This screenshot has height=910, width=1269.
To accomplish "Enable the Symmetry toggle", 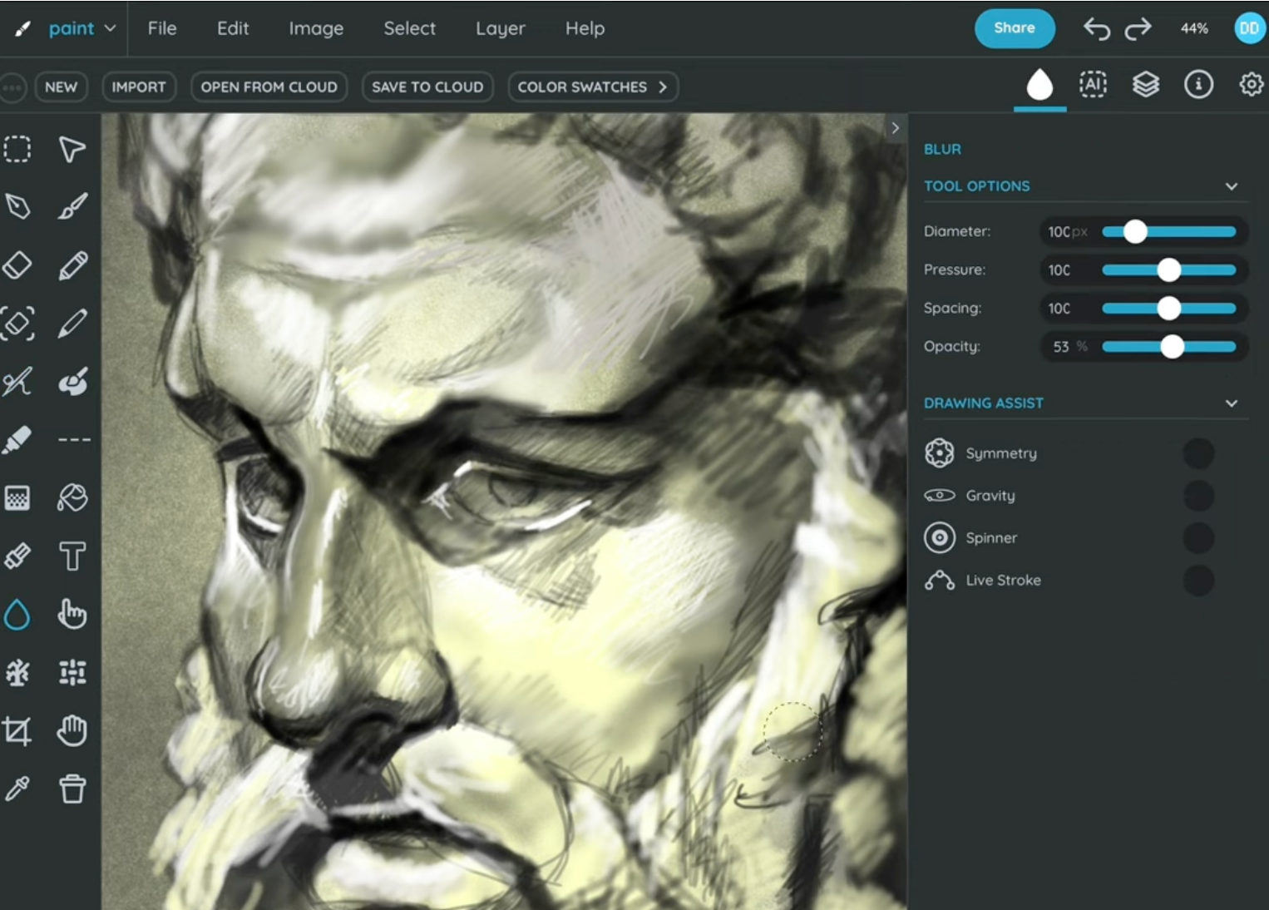I will pos(1197,453).
